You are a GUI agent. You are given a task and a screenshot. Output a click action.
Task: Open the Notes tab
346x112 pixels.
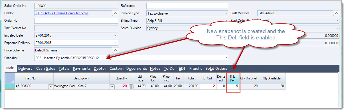155,69
